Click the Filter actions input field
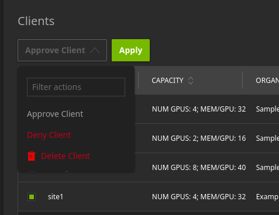 pyautogui.click(x=76, y=87)
